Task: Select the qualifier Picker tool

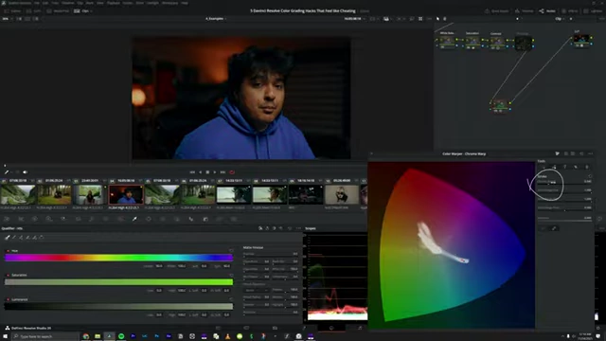Action: (7, 238)
